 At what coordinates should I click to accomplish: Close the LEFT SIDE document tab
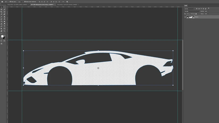click(55, 5)
